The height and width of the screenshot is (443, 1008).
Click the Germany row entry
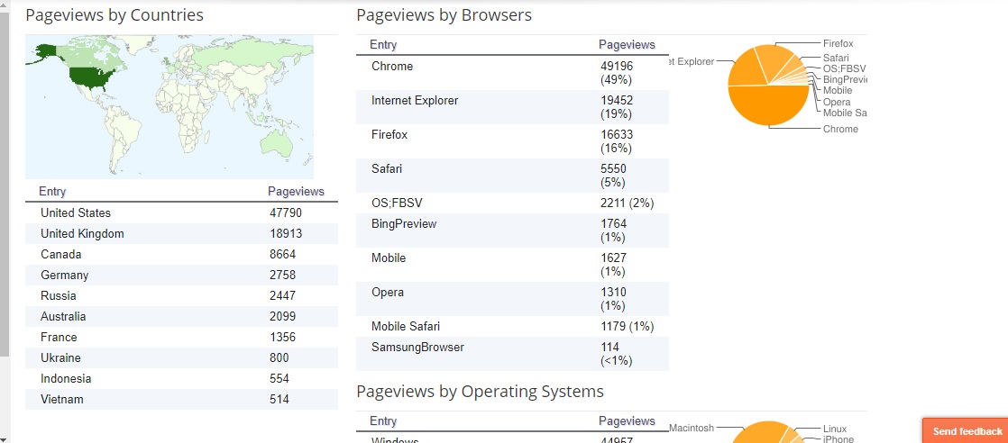click(64, 275)
